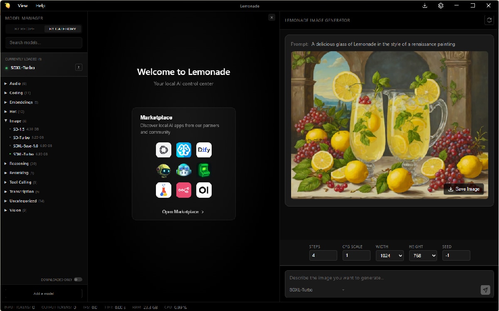Click the blue brain Marketplace app icon

click(183, 150)
